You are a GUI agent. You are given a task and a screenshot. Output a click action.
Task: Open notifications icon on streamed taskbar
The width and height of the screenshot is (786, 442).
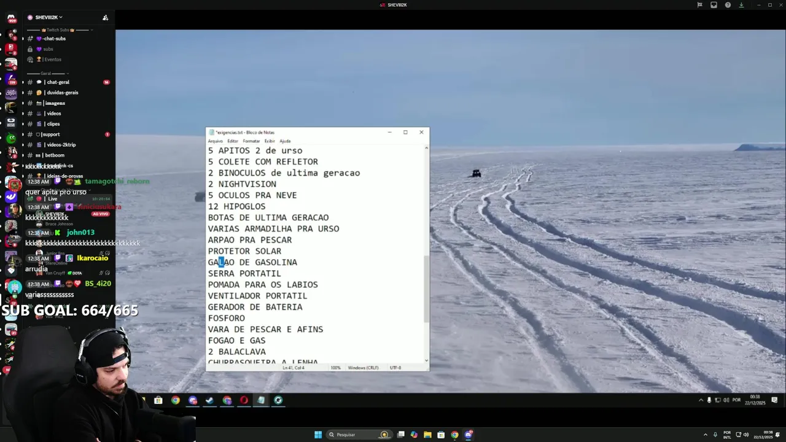pyautogui.click(x=774, y=400)
